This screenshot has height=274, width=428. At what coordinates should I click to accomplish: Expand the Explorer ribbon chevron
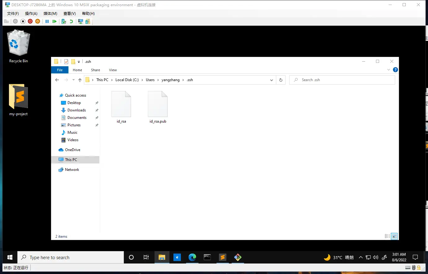[389, 70]
